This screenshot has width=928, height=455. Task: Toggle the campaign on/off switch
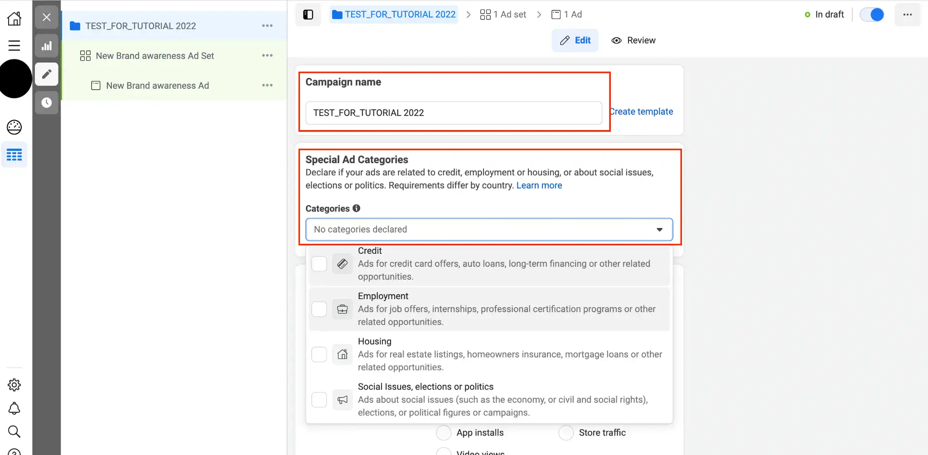coord(872,15)
